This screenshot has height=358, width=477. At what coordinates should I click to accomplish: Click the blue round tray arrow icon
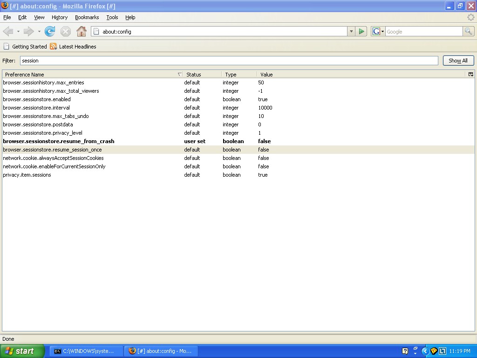pyautogui.click(x=425, y=351)
